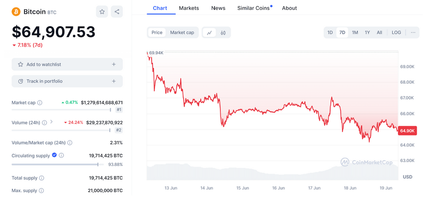Open the Total supply info icon
The height and width of the screenshot is (205, 432).
pyautogui.click(x=42, y=178)
